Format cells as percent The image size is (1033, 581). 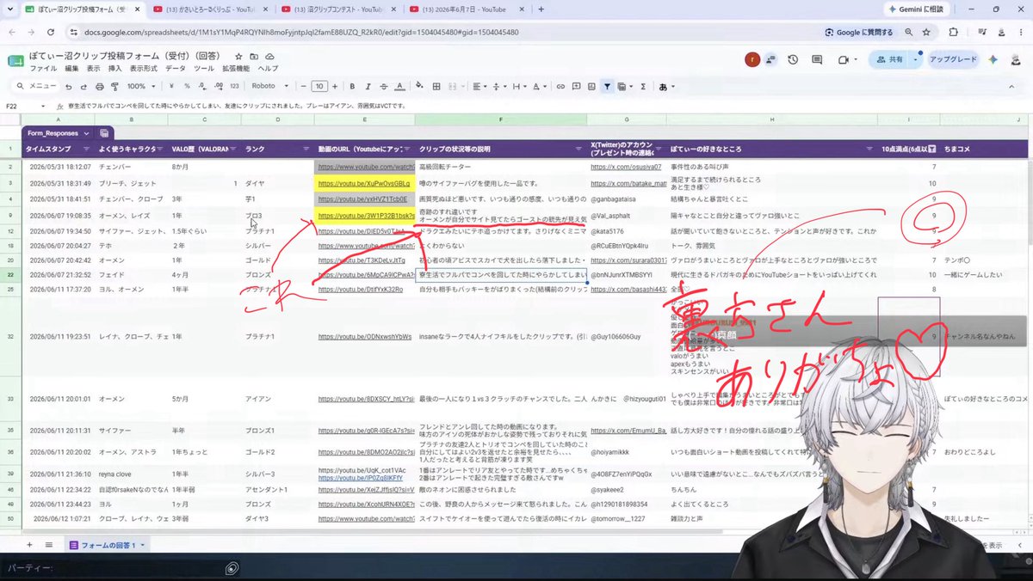pyautogui.click(x=187, y=87)
